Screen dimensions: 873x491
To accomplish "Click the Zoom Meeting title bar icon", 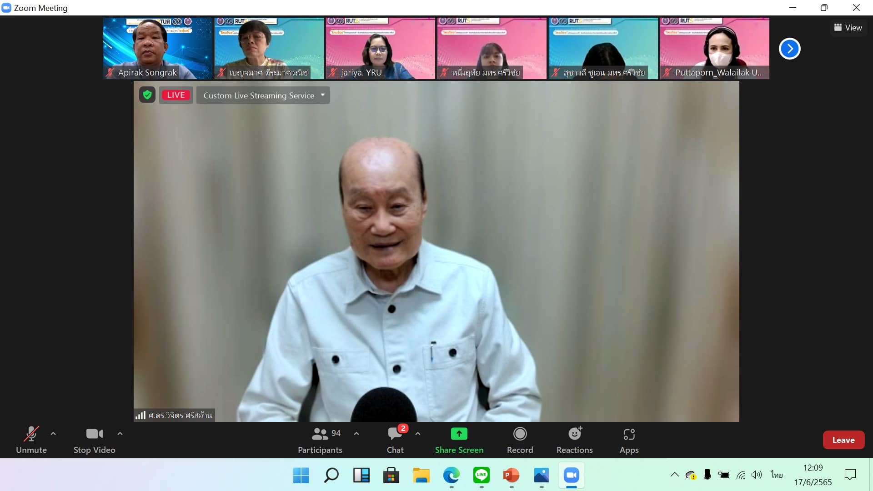I will click(x=6, y=8).
